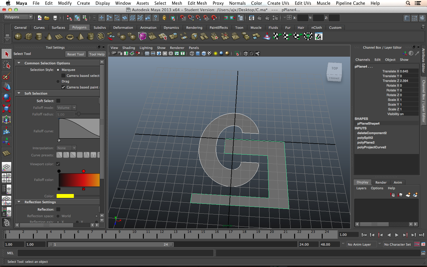Create a polygon cube from the shelf
The image size is (427, 267).
pyautogui.click(x=29, y=36)
